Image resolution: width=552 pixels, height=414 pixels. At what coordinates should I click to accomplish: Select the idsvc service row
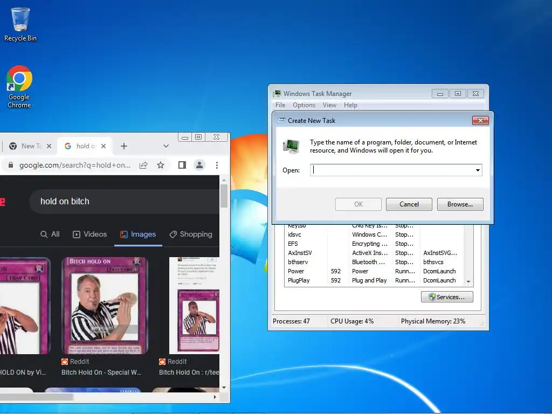(x=375, y=234)
